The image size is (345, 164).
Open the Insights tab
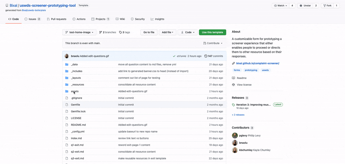pyautogui.click(x=157, y=19)
